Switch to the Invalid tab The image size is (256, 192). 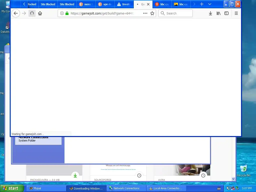pos(124,4)
